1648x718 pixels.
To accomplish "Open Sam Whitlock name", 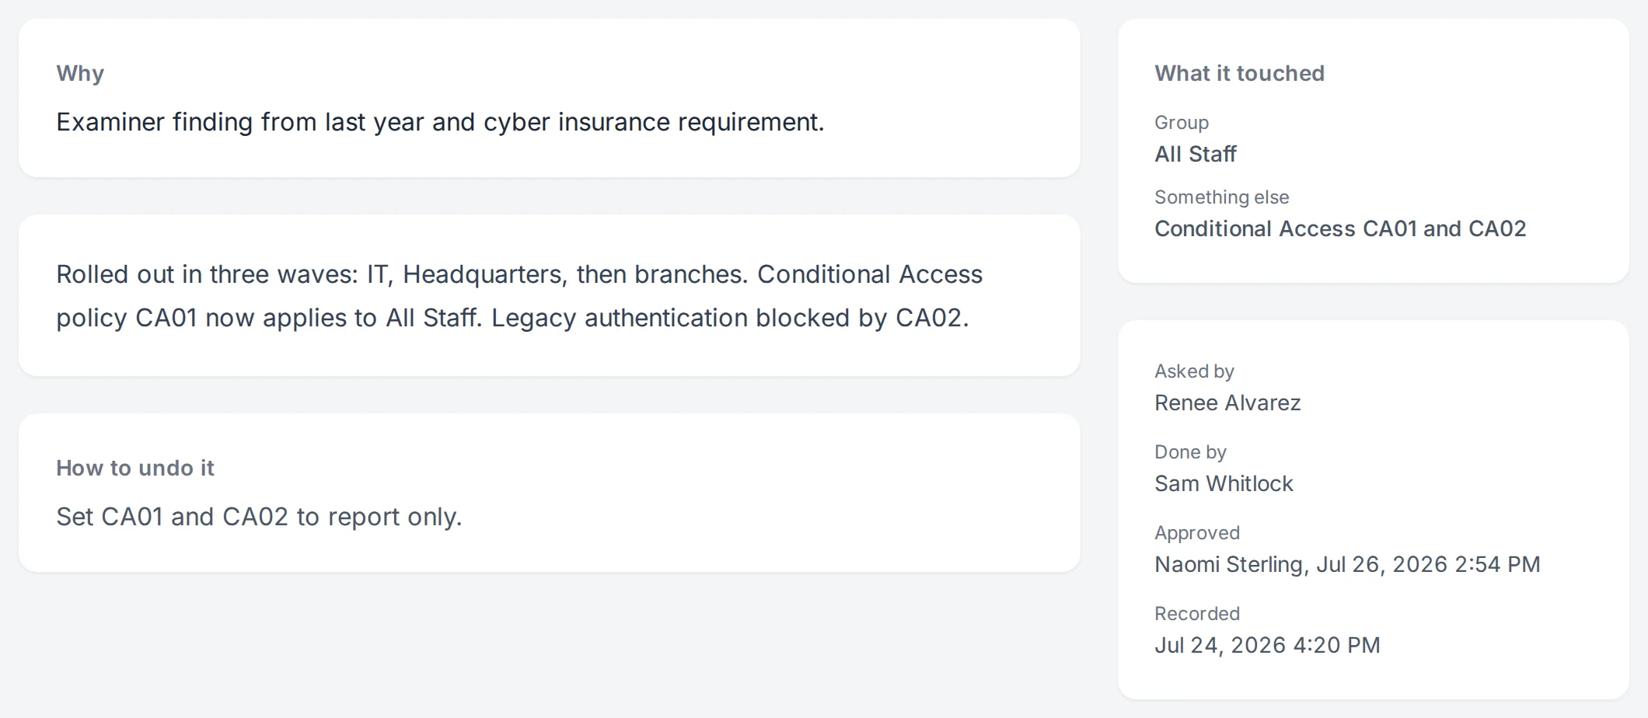I will coord(1224,483).
